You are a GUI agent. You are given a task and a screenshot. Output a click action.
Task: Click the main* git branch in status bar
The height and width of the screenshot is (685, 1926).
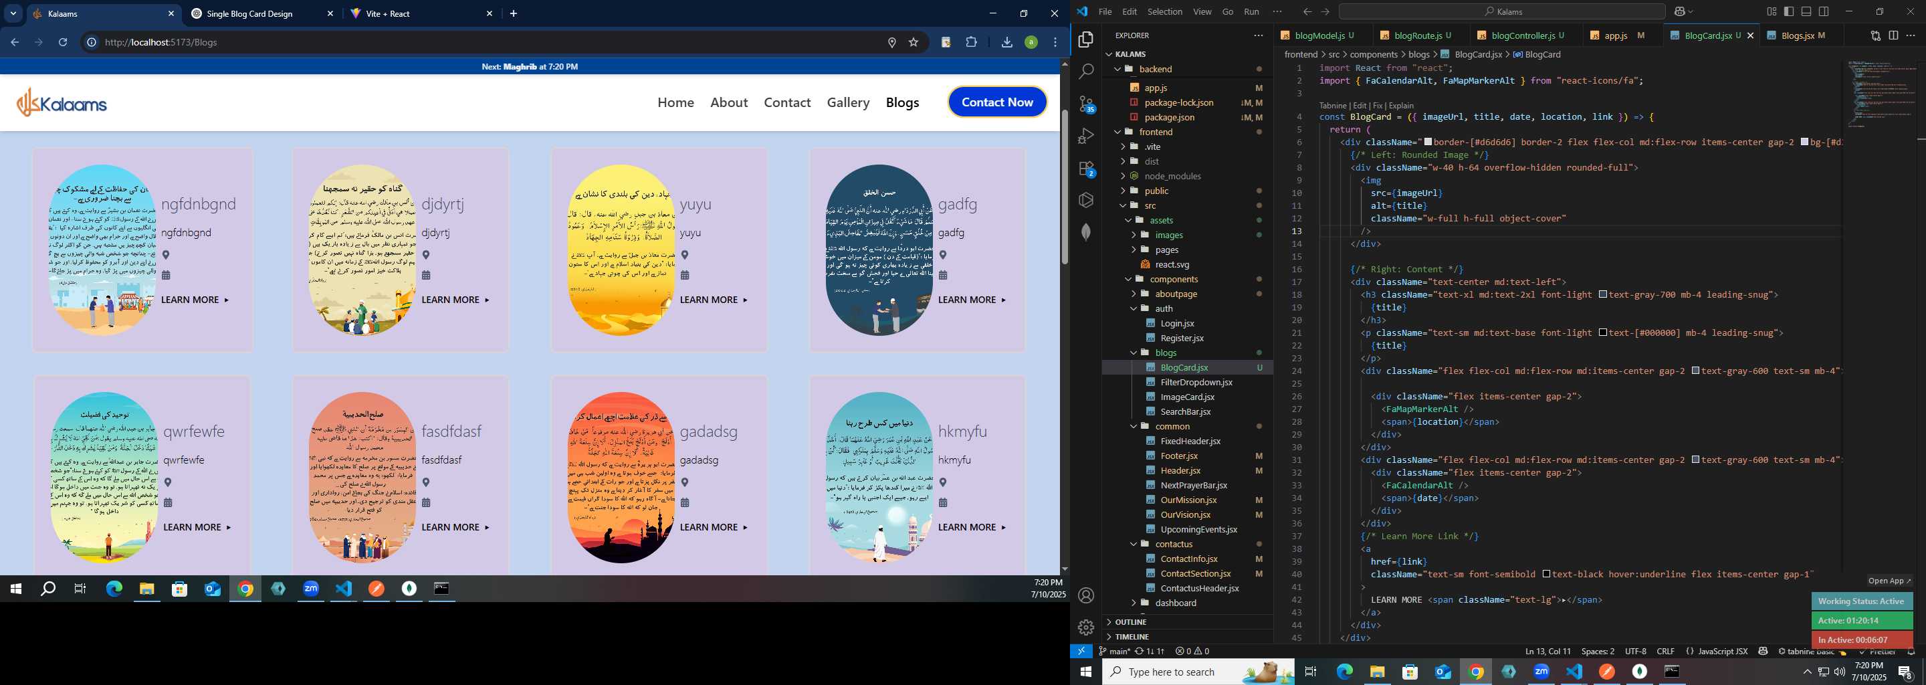pyautogui.click(x=1114, y=652)
